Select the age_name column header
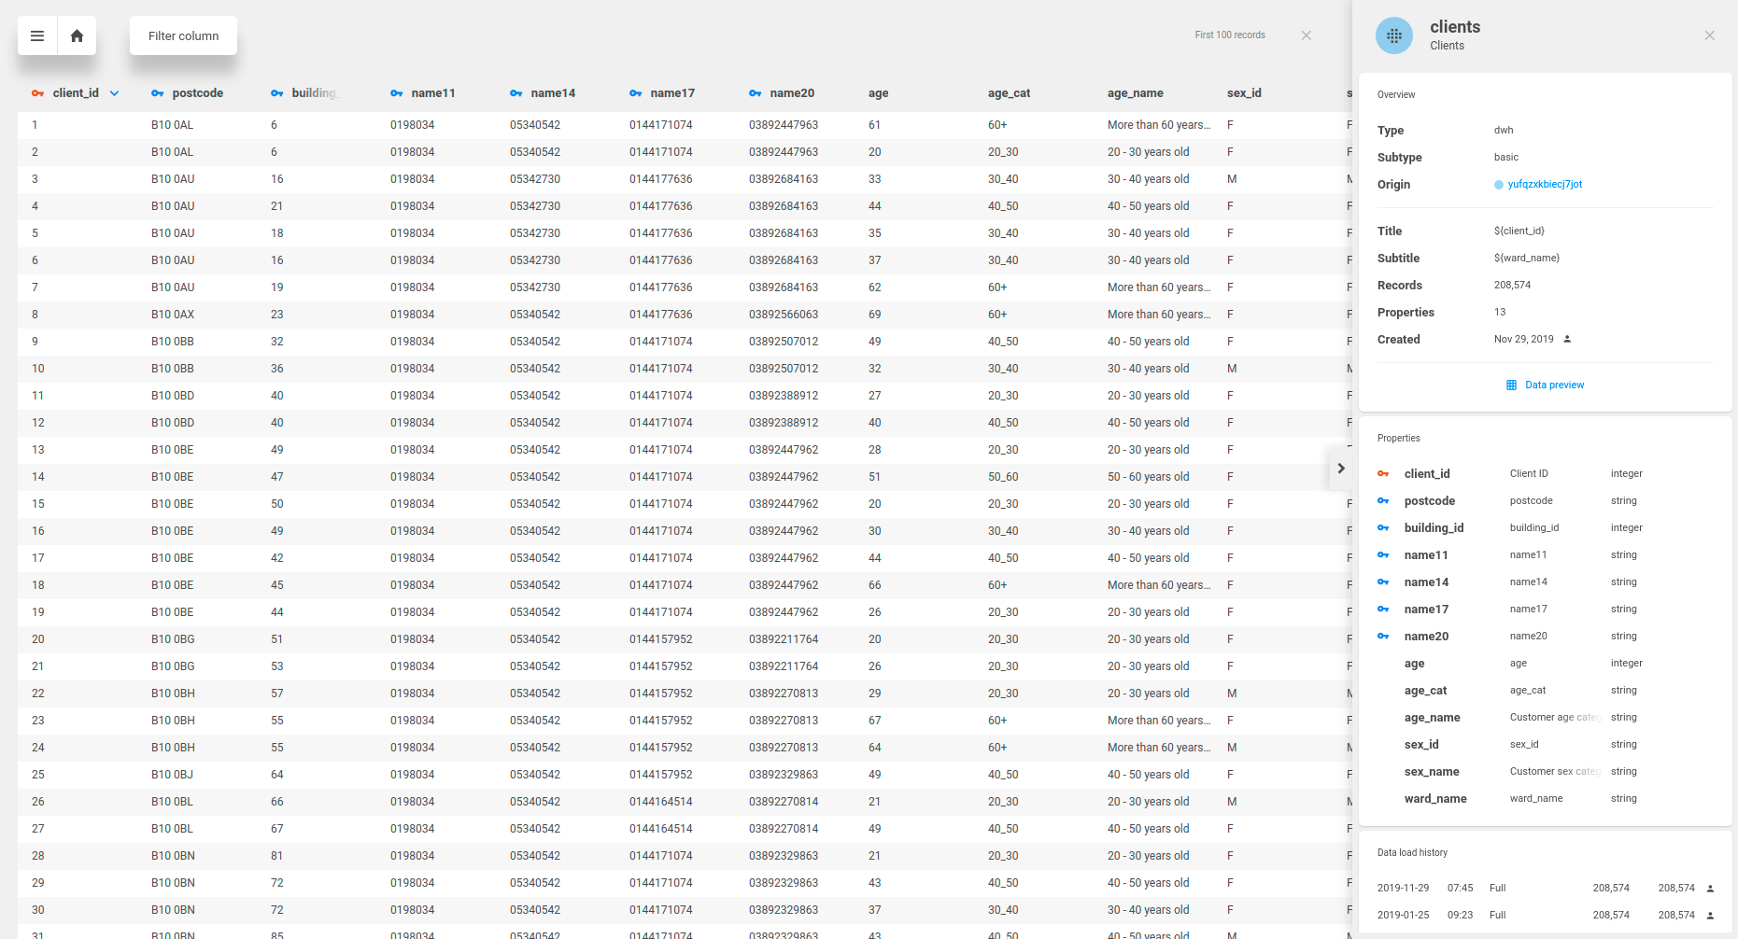Image resolution: width=1738 pixels, height=939 pixels. pos(1135,93)
